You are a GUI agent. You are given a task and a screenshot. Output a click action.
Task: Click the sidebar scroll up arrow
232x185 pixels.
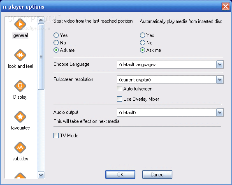point(41,20)
